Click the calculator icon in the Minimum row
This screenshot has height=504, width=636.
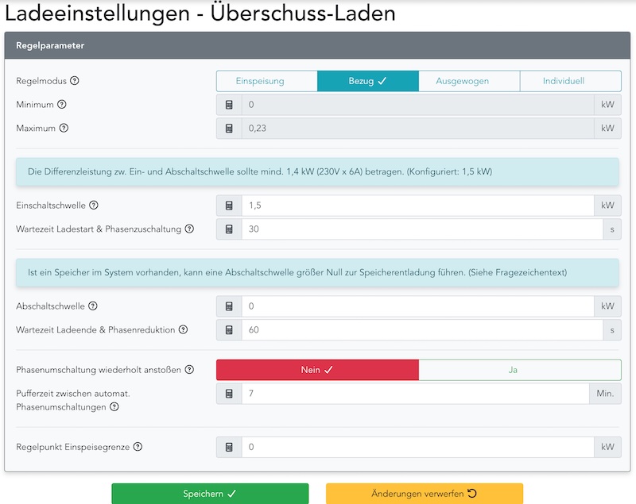[x=229, y=105]
